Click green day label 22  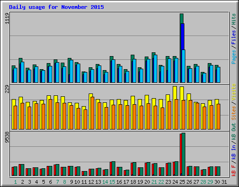pyautogui.click(x=161, y=182)
